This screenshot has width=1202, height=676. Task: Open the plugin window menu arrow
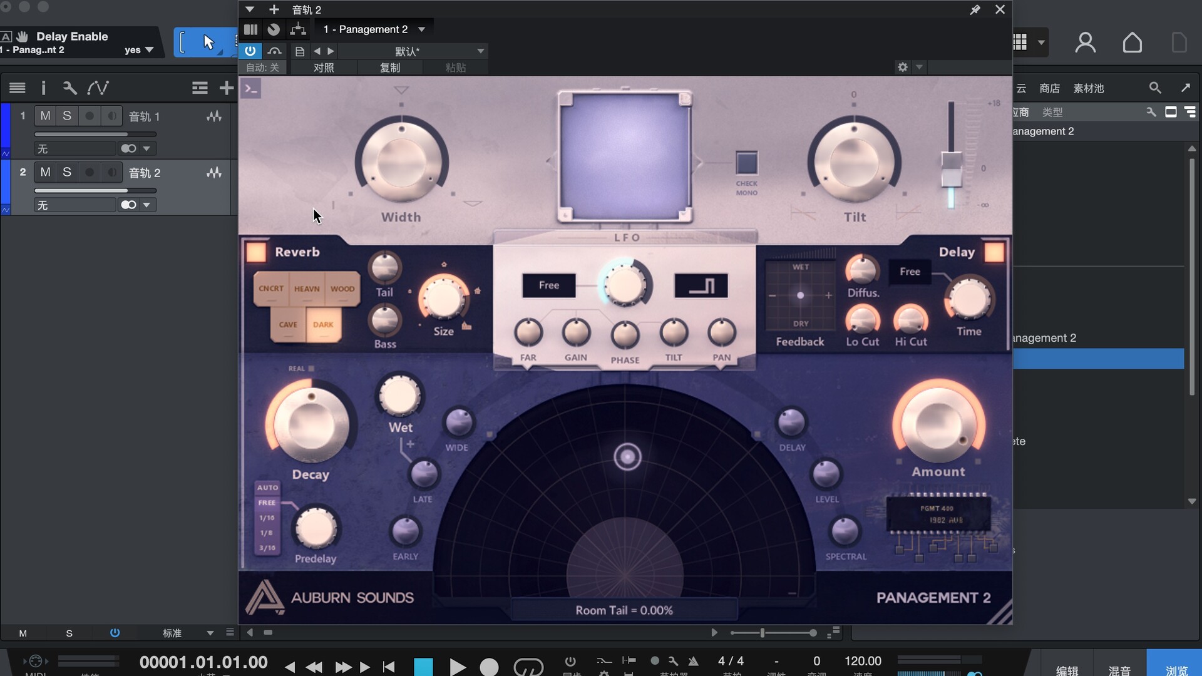click(x=249, y=9)
